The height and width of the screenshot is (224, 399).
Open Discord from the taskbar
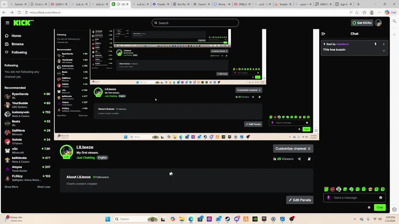pos(237,219)
